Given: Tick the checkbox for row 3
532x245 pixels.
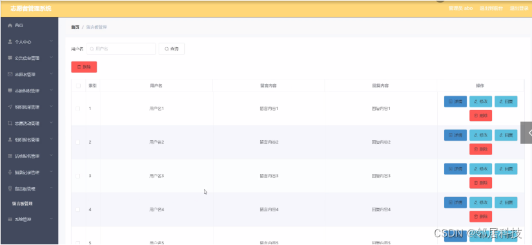Looking at the screenshot, I should click(78, 176).
